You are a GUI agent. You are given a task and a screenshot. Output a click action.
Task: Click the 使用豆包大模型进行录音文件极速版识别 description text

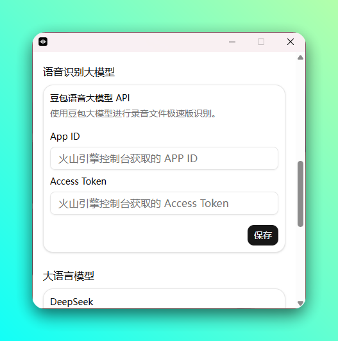click(133, 113)
